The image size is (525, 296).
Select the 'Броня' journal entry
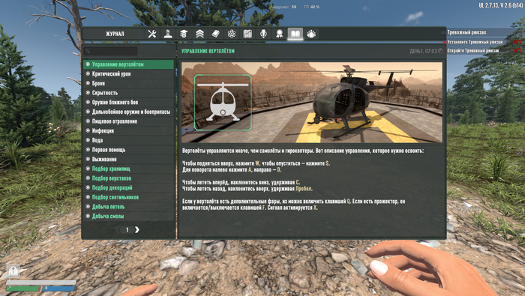(x=129, y=83)
